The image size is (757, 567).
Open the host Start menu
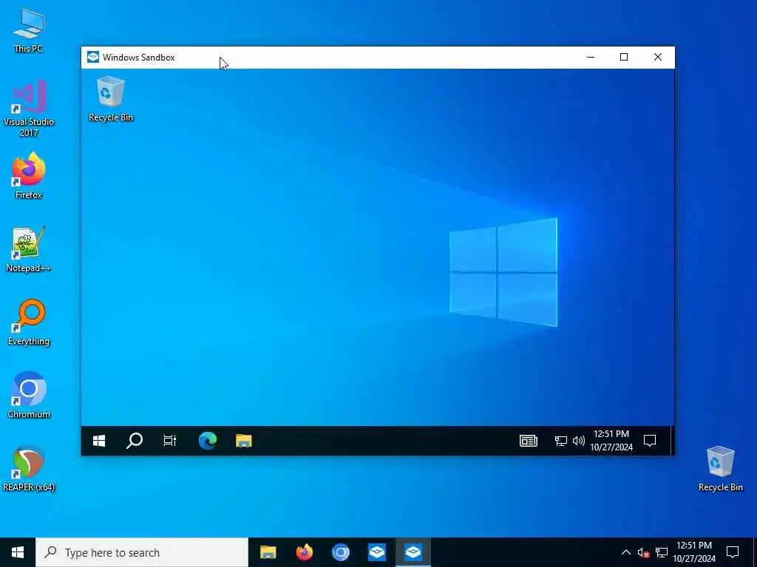pyautogui.click(x=18, y=552)
